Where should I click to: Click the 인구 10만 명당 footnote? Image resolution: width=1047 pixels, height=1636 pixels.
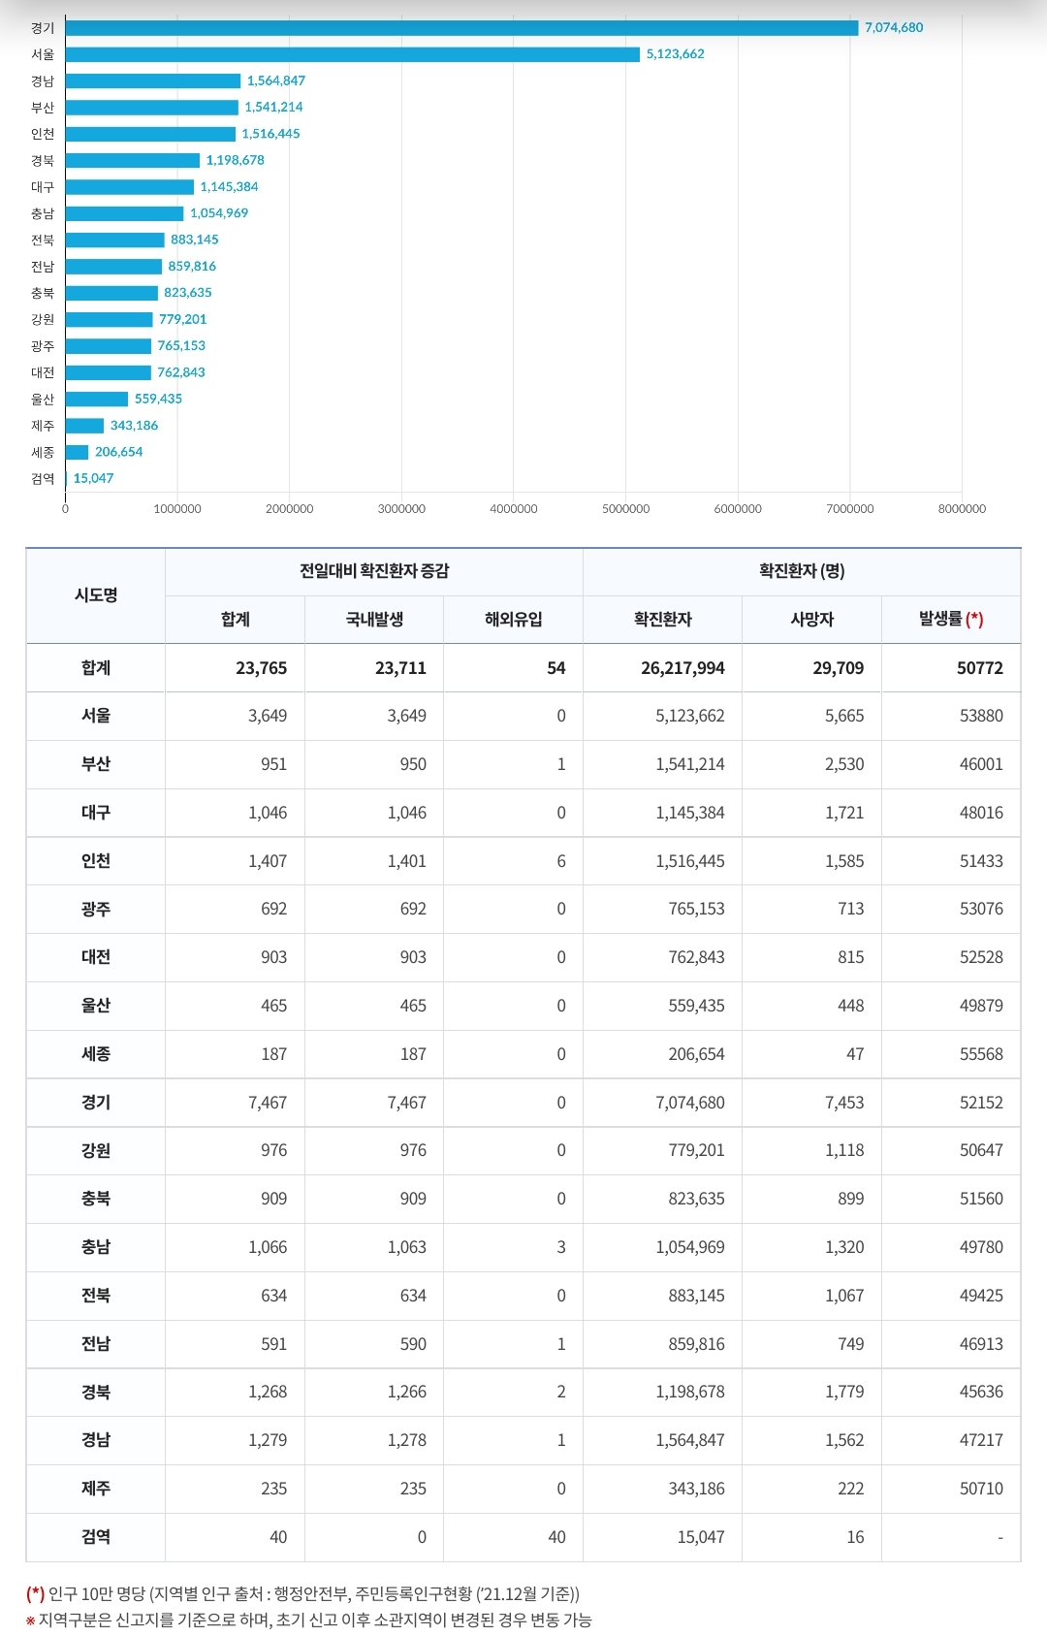302,1593
